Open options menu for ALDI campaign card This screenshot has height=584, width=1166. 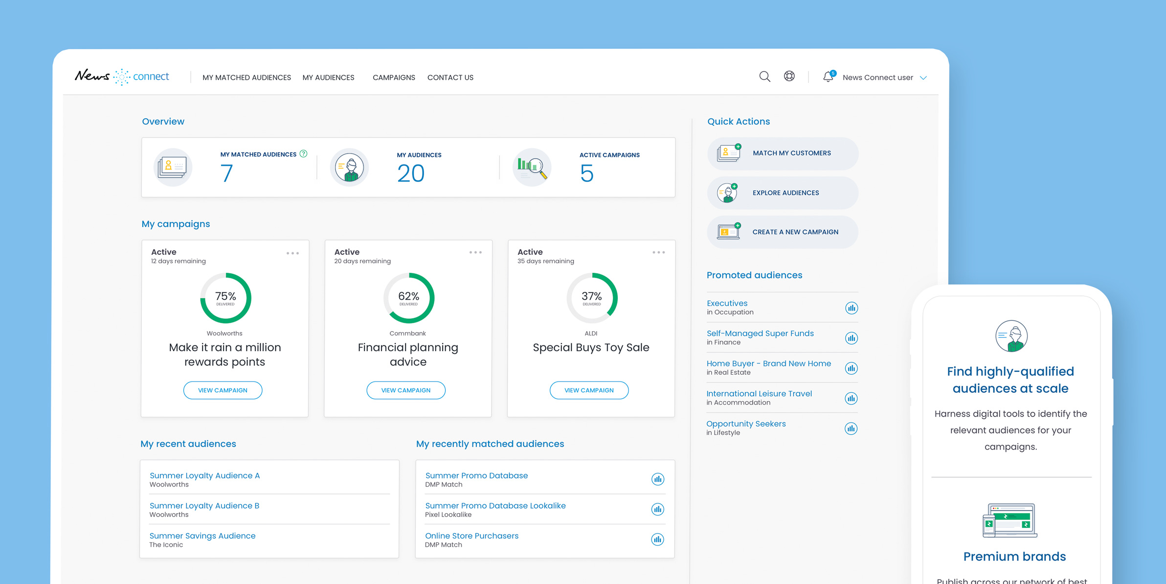click(659, 252)
